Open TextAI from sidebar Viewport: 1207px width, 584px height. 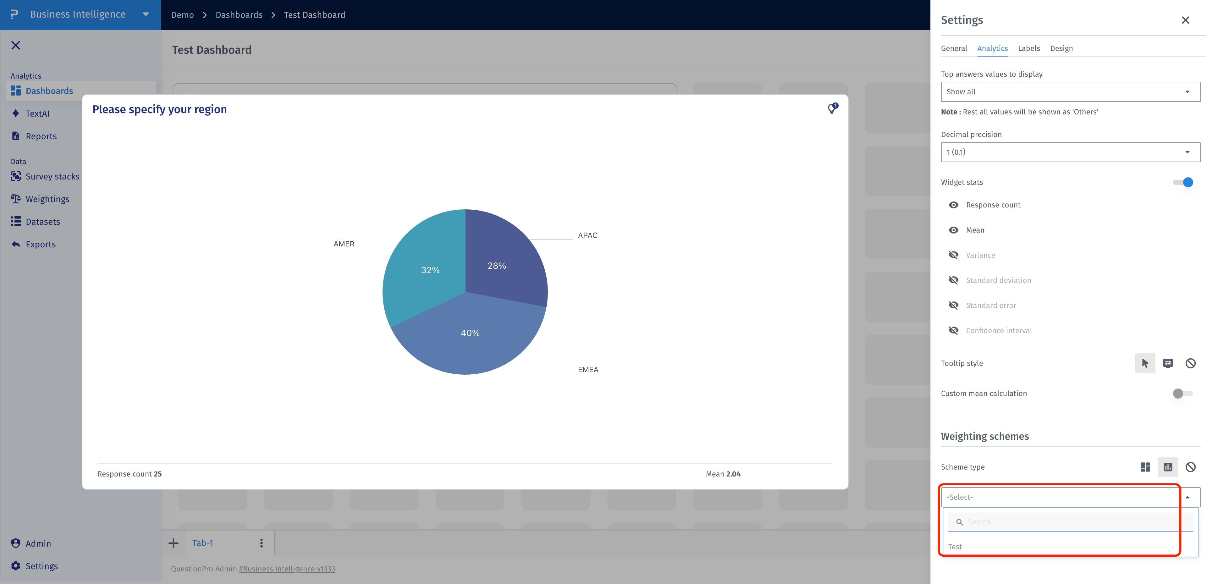(x=37, y=113)
